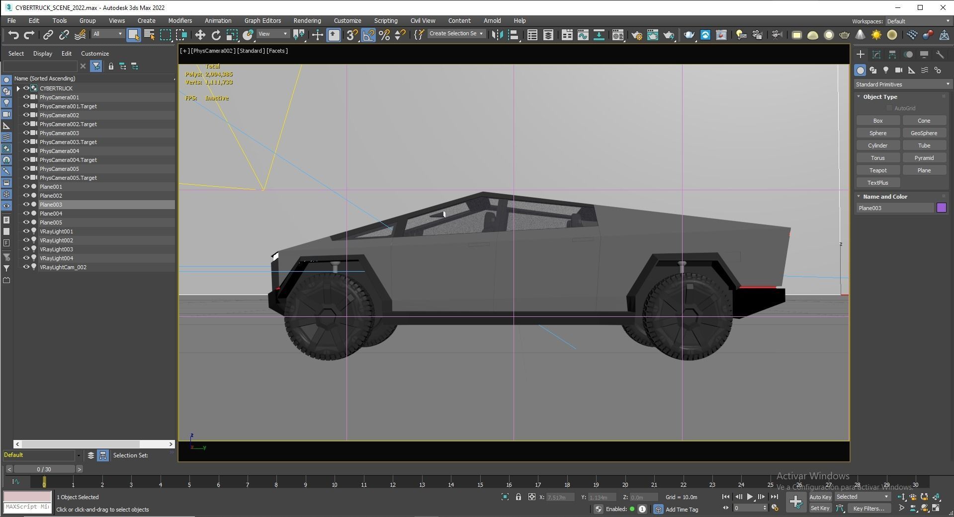Open Scene Explorer Display menu

(43, 54)
